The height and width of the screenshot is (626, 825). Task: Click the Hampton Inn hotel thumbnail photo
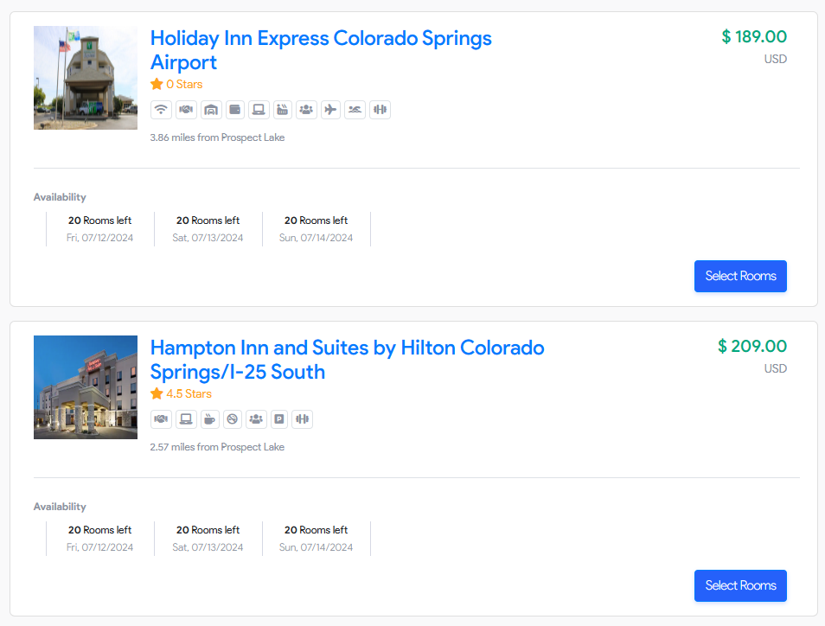pos(86,387)
